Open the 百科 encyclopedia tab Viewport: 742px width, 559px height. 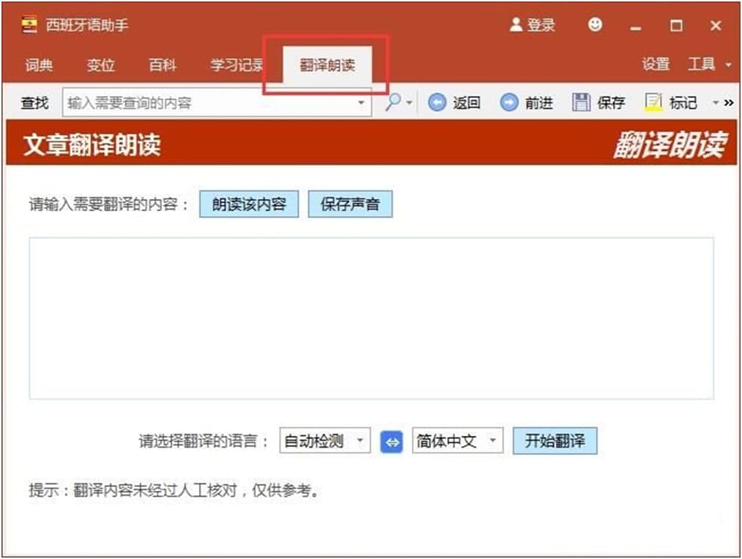pos(163,65)
